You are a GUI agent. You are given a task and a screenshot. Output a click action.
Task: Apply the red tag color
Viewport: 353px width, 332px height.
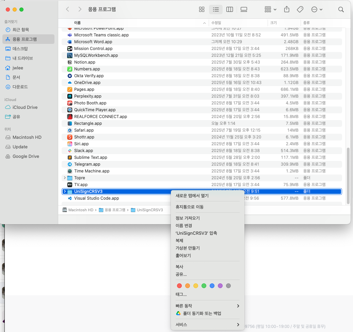point(179,286)
